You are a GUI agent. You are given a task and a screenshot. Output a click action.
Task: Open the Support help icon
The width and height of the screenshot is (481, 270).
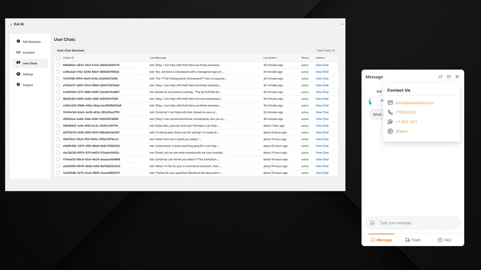18,85
